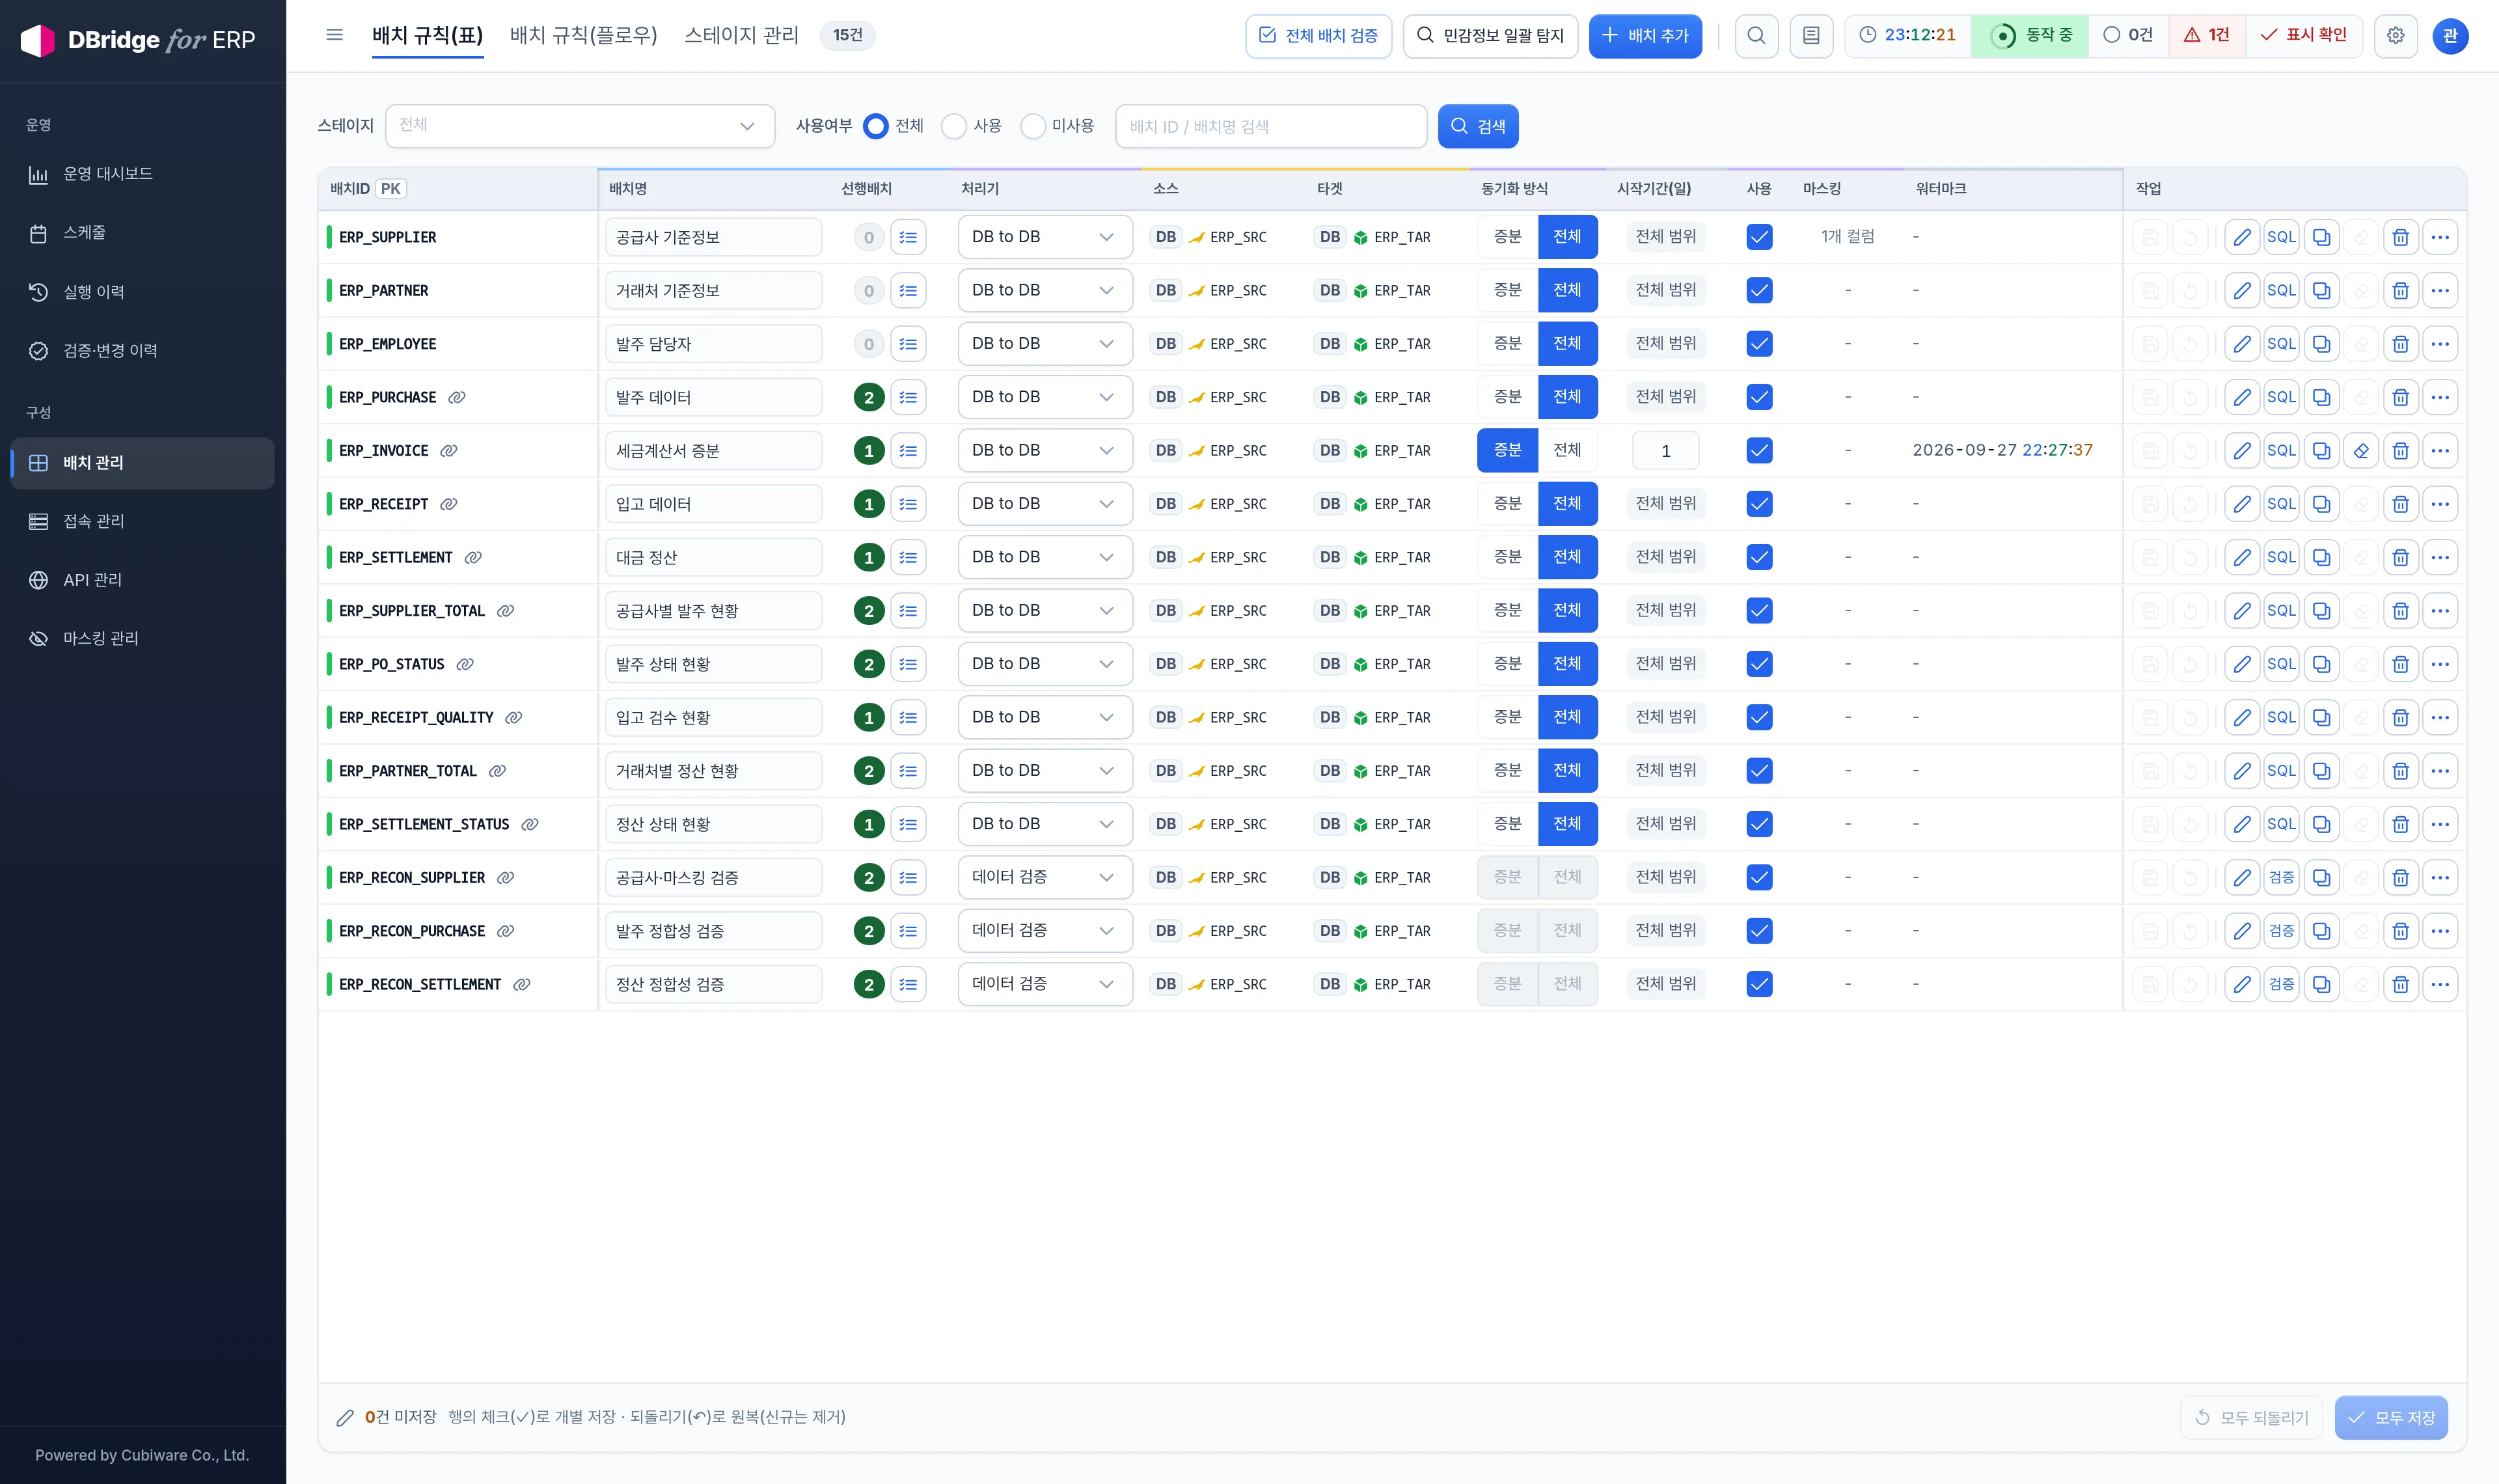Screen dimensions: 2499x1484
Task: Open processor dropdown for ERP_RECON_PURCHASE row
Action: pyautogui.click(x=1045, y=931)
